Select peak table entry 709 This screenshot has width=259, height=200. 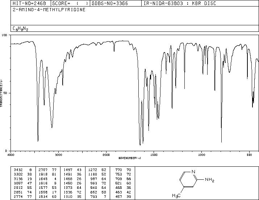click(118, 179)
